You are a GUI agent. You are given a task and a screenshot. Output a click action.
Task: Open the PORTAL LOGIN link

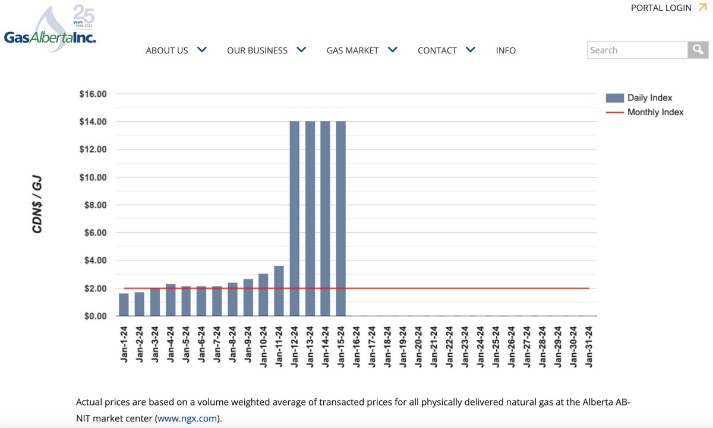pyautogui.click(x=661, y=8)
